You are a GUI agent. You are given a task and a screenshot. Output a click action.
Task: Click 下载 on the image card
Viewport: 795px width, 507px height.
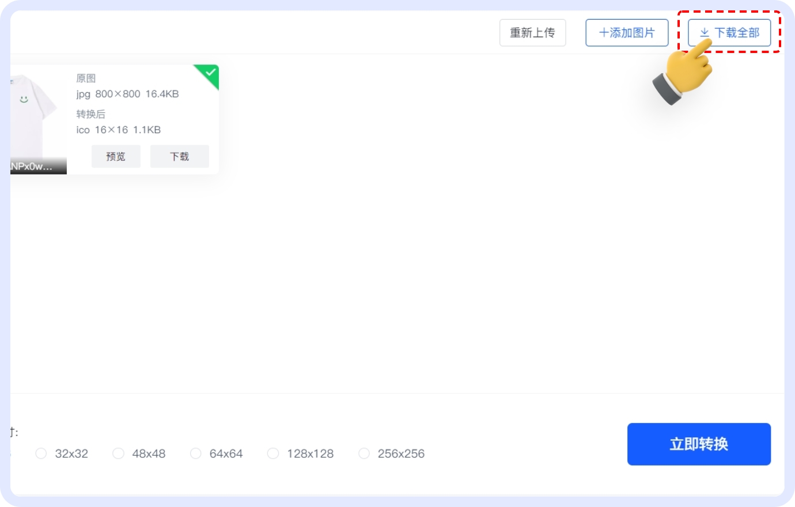tap(180, 156)
